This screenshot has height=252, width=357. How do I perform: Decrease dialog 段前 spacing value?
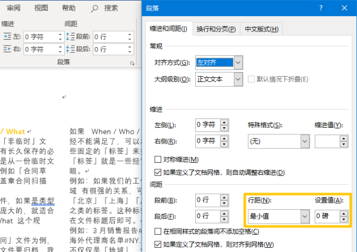224,203
